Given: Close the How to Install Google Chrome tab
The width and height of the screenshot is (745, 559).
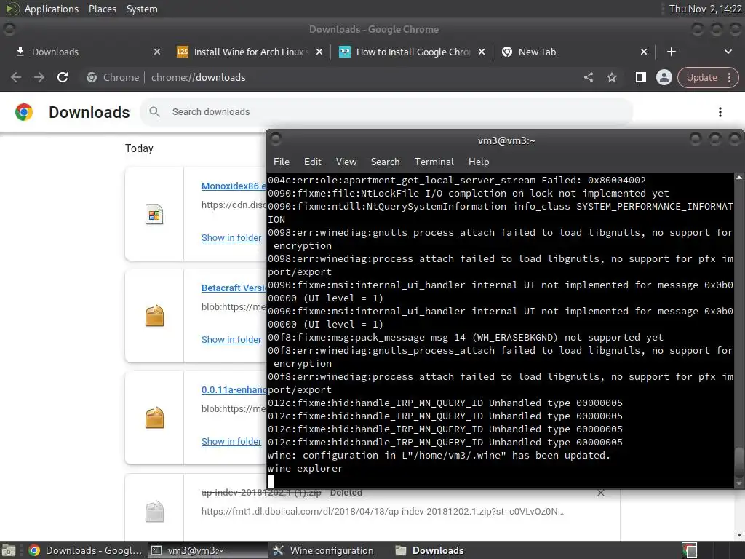Looking at the screenshot, I should point(482,52).
